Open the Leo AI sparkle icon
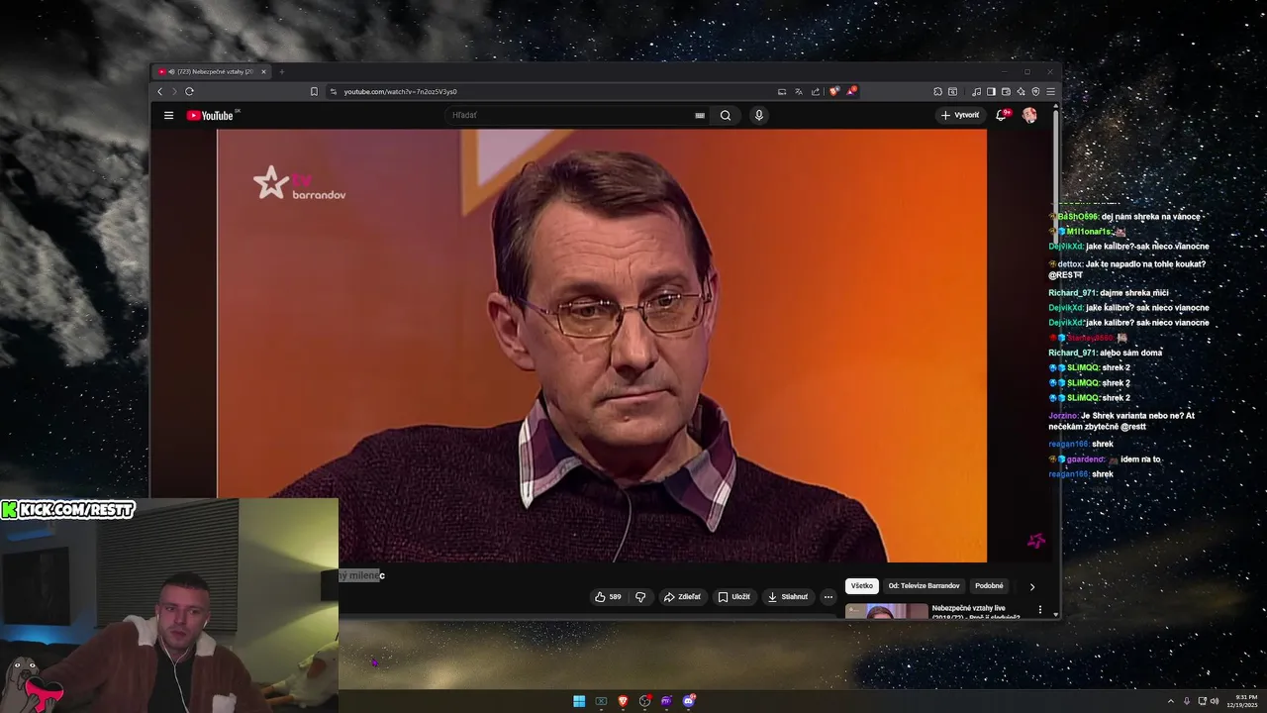This screenshot has height=713, width=1267. [x=1021, y=91]
